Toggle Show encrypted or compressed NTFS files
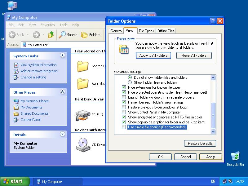The height and width of the screenshot is (186, 248). [124, 117]
